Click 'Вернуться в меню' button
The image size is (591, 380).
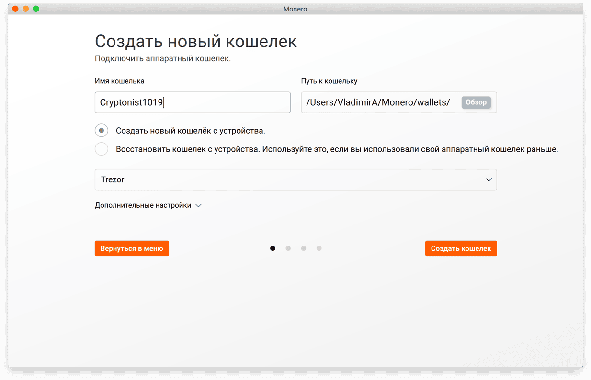point(132,248)
